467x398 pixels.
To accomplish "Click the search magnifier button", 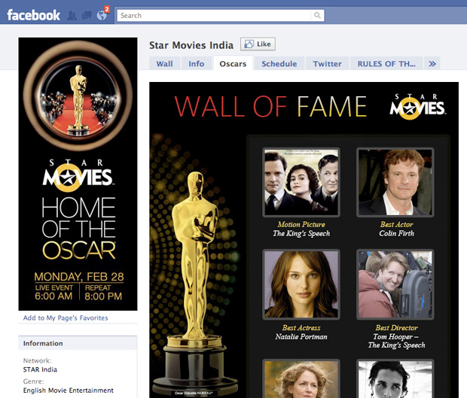I will click(317, 16).
